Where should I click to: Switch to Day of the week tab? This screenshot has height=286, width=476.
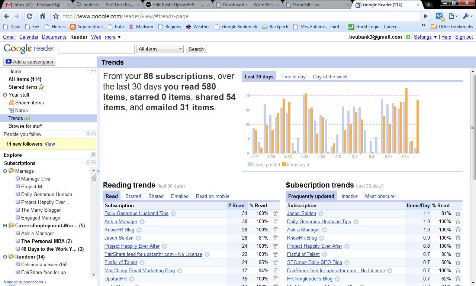[x=330, y=77]
